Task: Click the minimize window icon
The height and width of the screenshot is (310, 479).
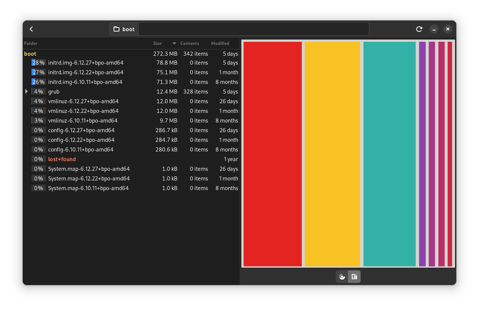Action: [x=434, y=29]
